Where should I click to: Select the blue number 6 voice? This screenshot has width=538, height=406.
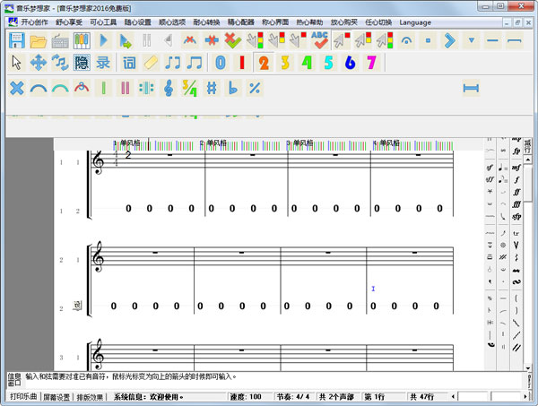click(350, 63)
